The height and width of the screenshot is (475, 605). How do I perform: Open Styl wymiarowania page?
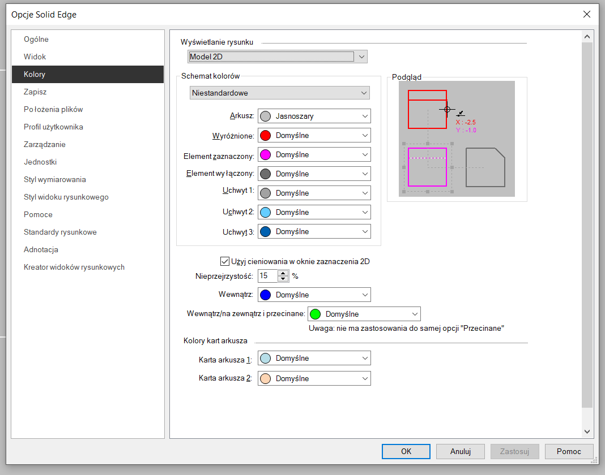[x=88, y=179]
